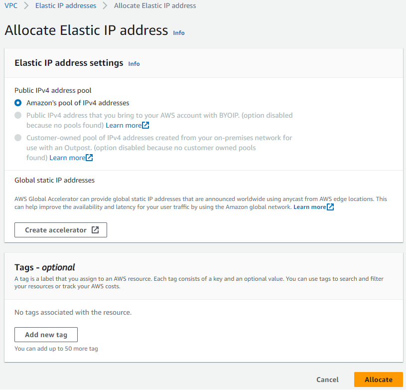The width and height of the screenshot is (406, 390).
Task: Navigate to Elastic IP addresses breadcrumb
Action: click(x=66, y=5)
